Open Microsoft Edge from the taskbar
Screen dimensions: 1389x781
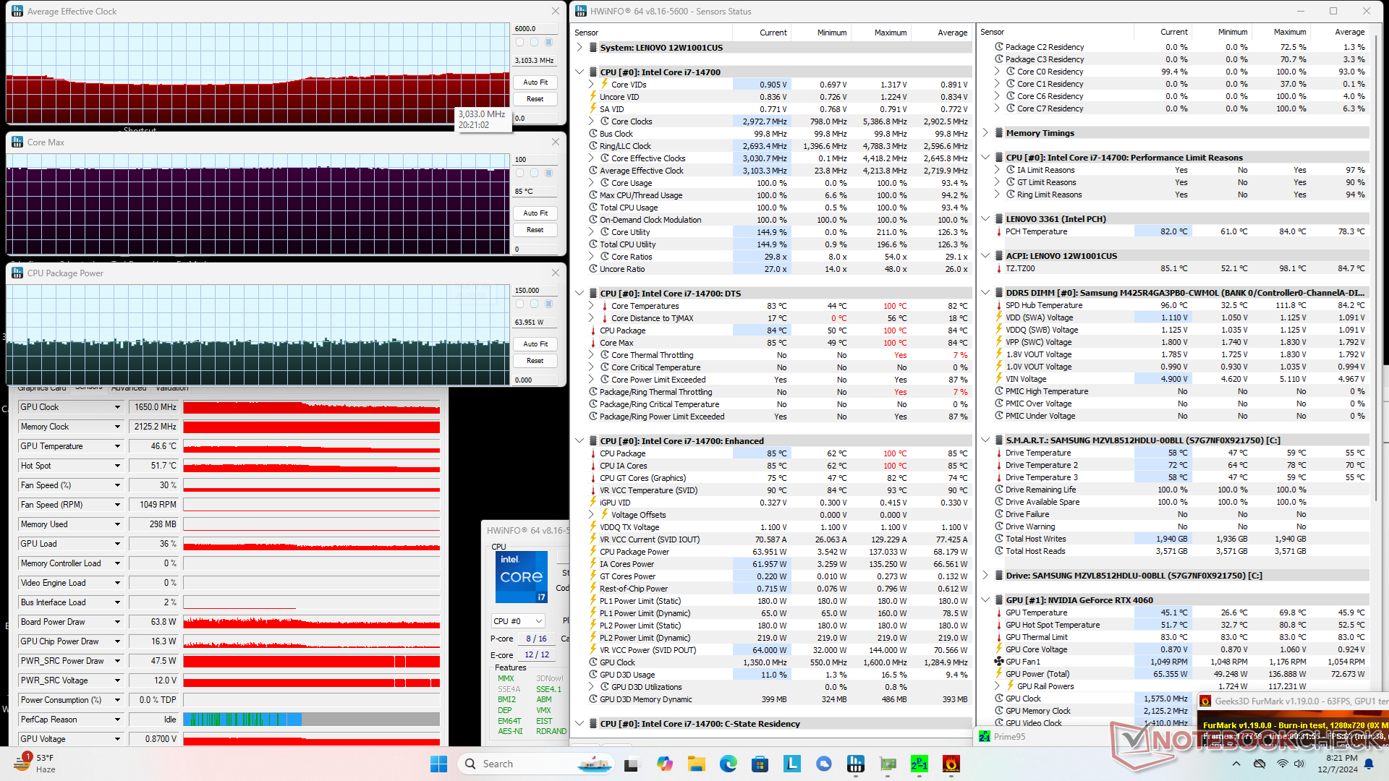point(728,764)
